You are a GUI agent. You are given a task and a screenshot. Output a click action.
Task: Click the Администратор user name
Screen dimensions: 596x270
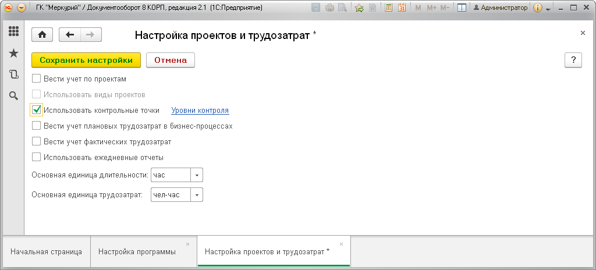(501, 8)
